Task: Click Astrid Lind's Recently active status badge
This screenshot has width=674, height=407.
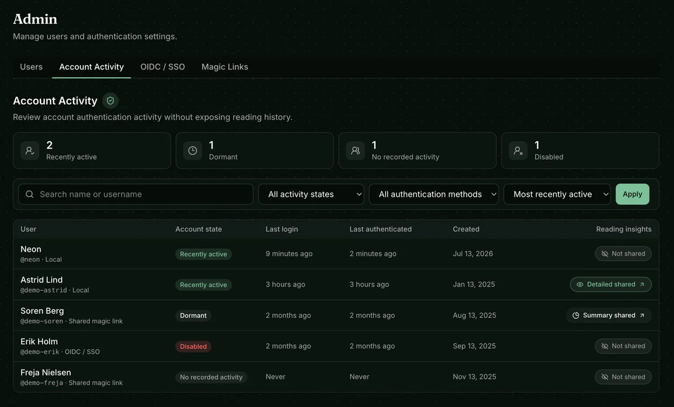Action: [x=203, y=285]
